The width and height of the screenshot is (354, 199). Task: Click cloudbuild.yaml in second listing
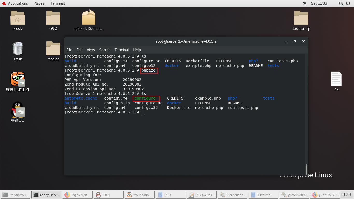point(82,108)
